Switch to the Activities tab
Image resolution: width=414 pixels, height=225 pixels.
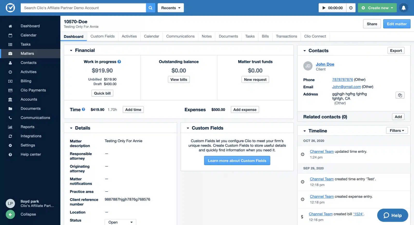(129, 36)
